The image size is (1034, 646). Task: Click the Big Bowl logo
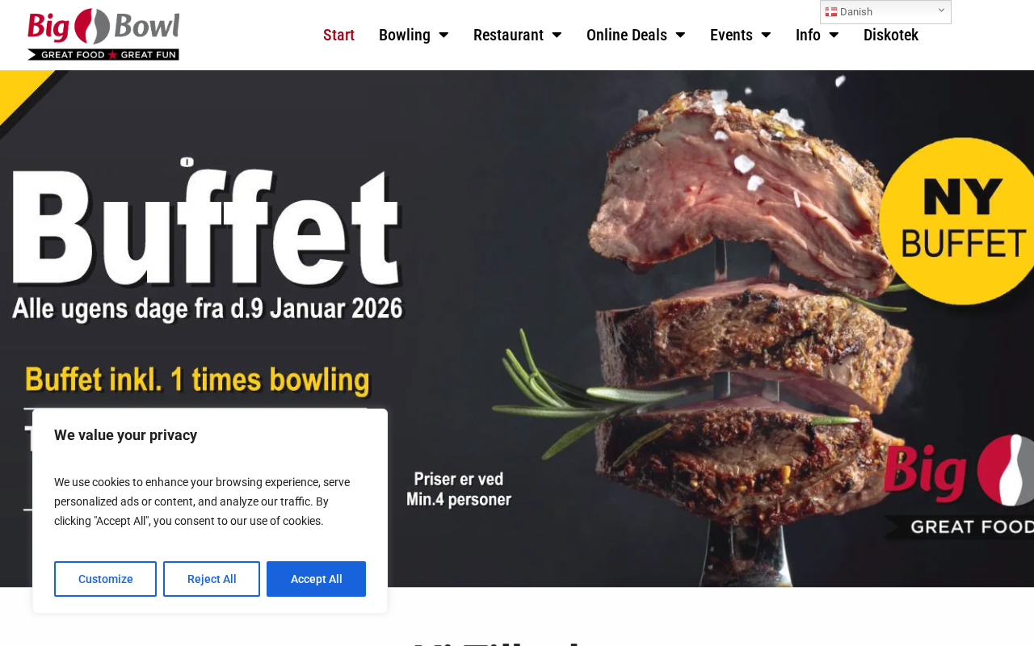pos(103,35)
